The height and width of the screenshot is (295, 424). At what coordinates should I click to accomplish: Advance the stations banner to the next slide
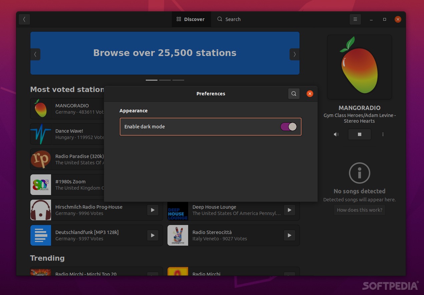click(x=294, y=54)
